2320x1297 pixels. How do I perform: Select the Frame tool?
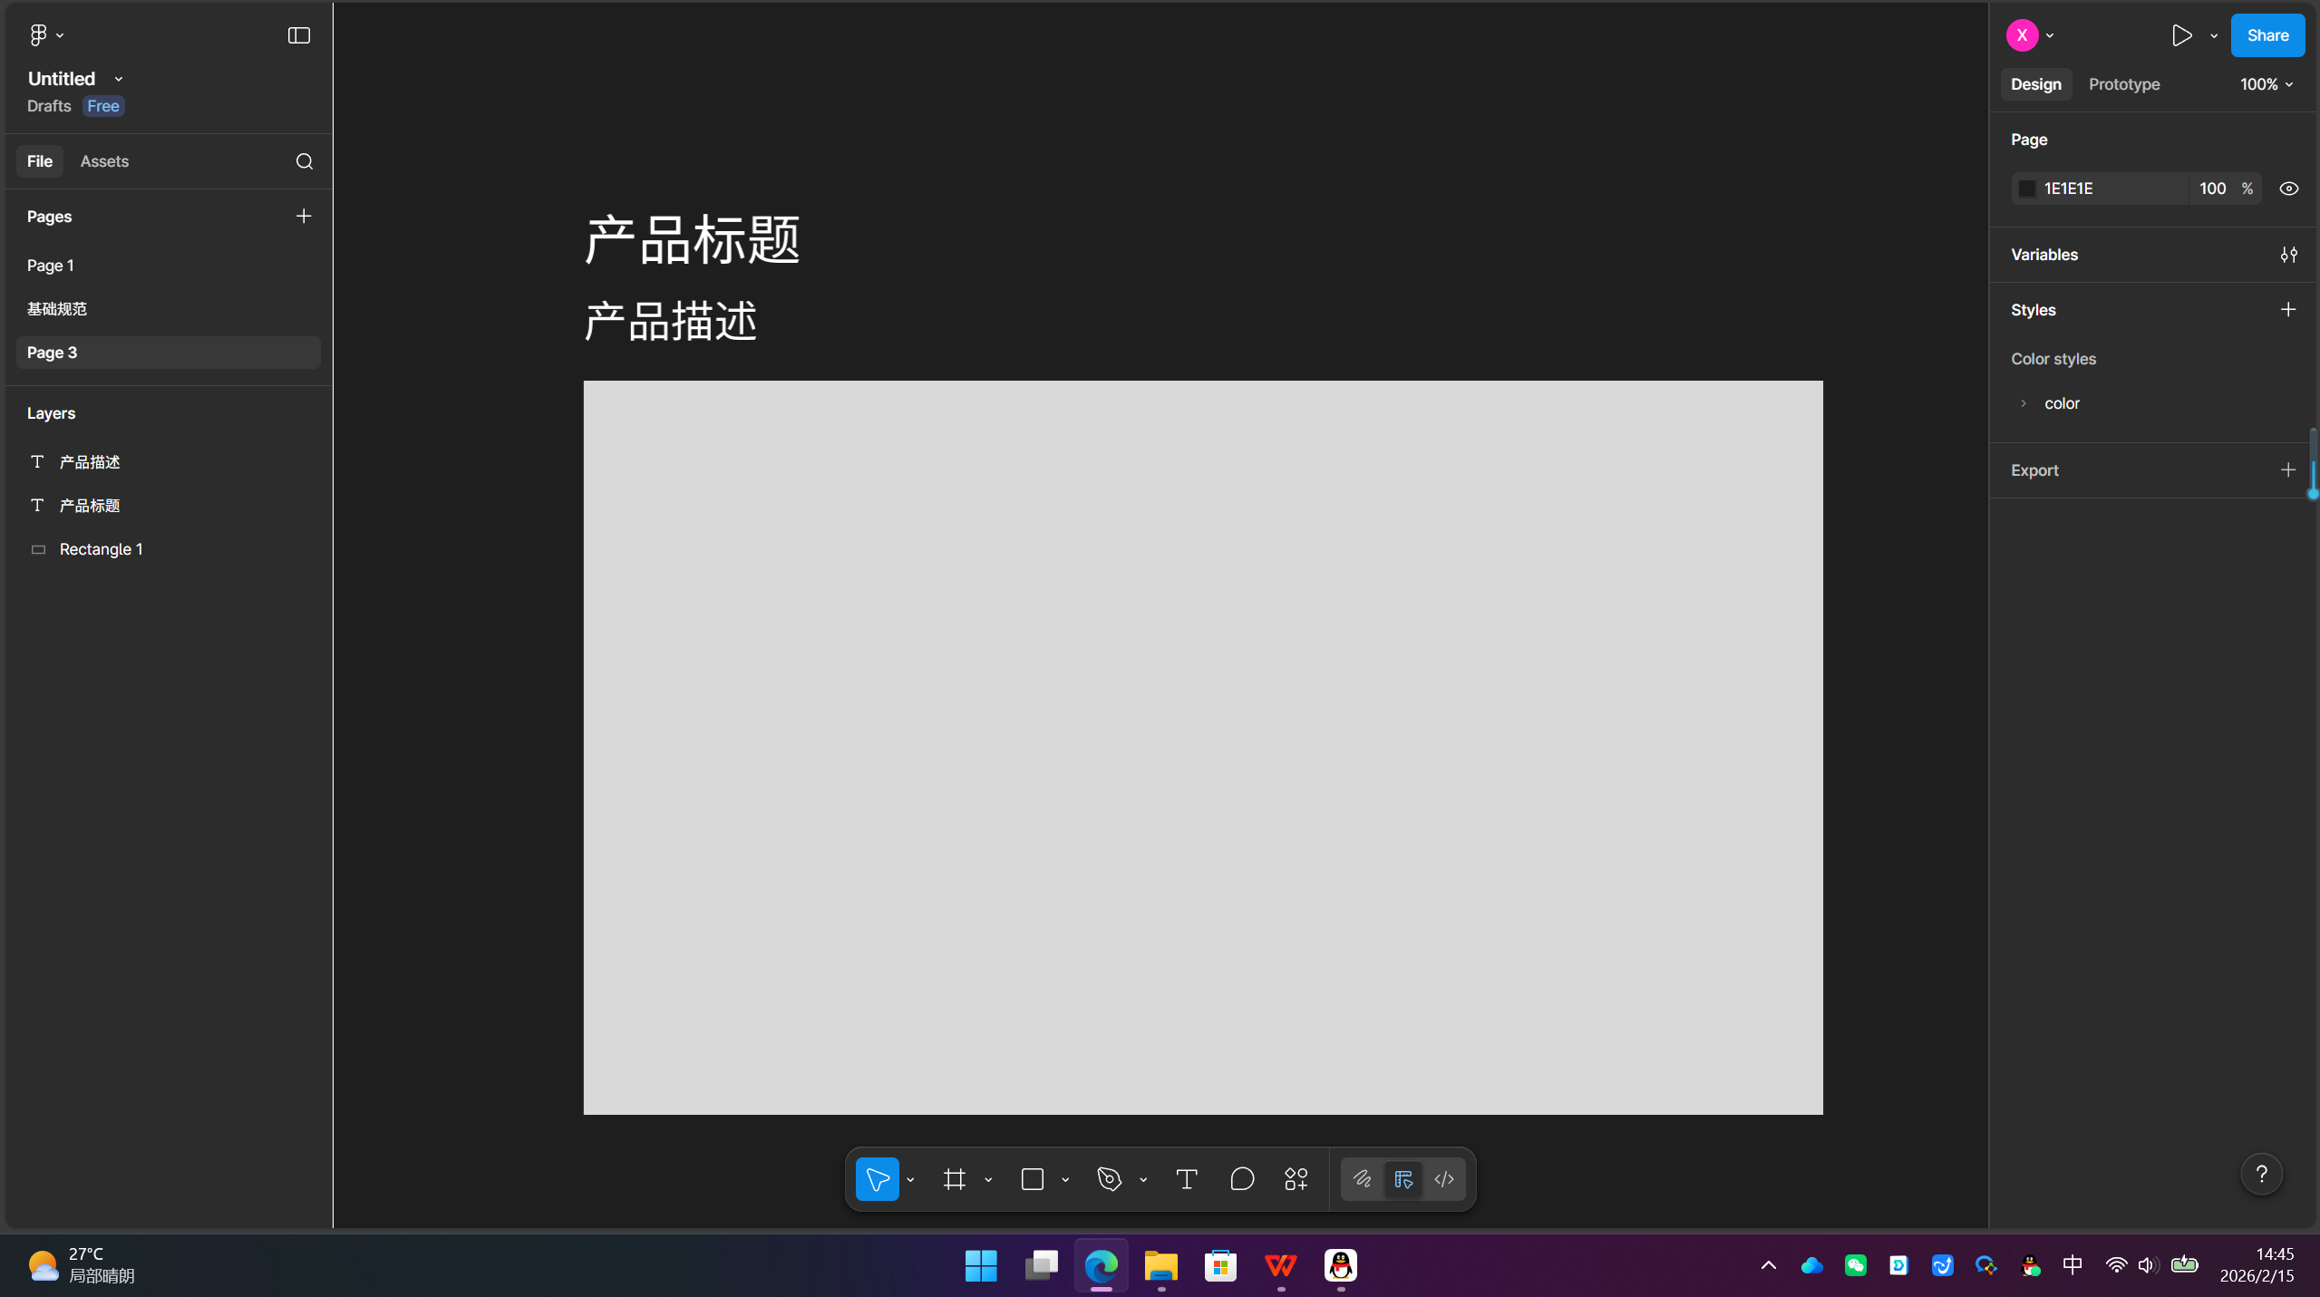(953, 1179)
